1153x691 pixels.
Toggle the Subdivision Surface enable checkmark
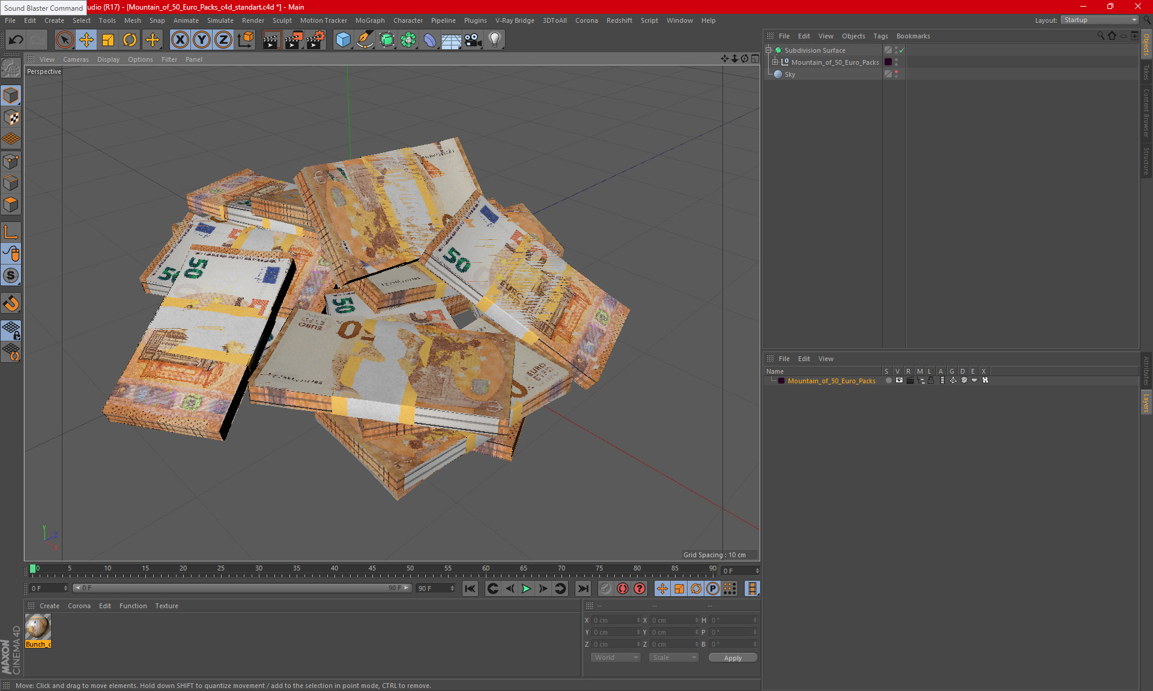902,50
